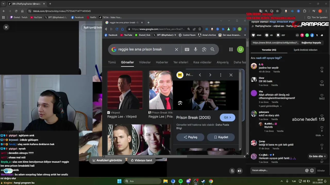Image resolution: width=330 pixels, height=185 pixels.
Task: Go to previous image in preview panel
Action: click(200, 75)
